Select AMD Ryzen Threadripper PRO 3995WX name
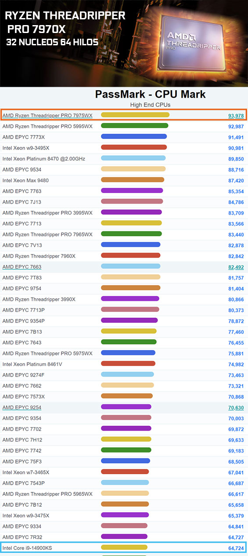The height and width of the screenshot is (556, 248). [x=47, y=213]
